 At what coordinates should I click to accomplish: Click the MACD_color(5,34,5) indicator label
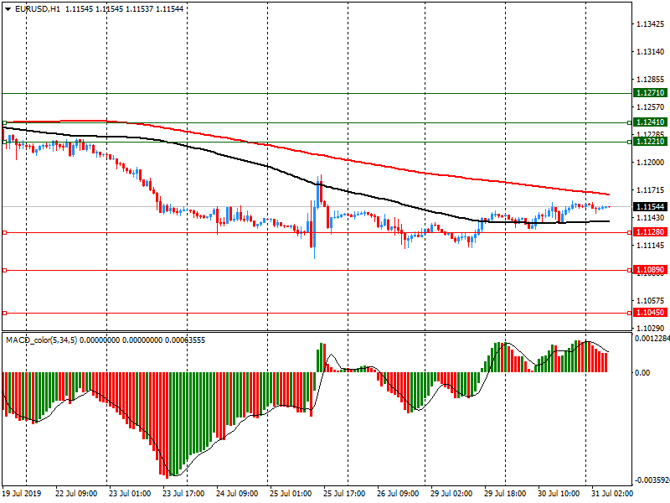tap(41, 340)
